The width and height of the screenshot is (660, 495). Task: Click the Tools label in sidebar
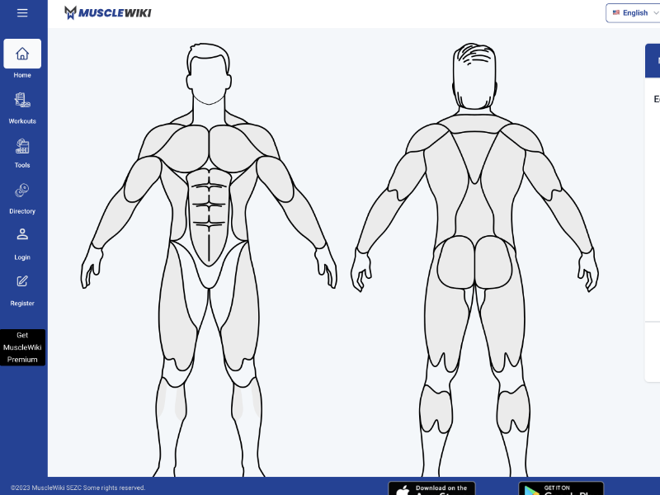coord(22,166)
